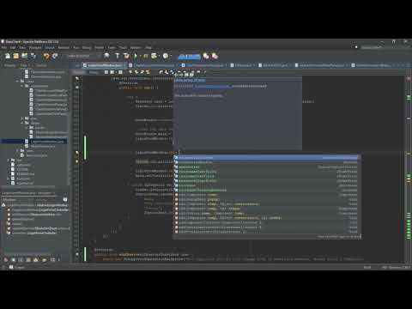
Task: Open the project configuration combo box
Action: [83, 56]
